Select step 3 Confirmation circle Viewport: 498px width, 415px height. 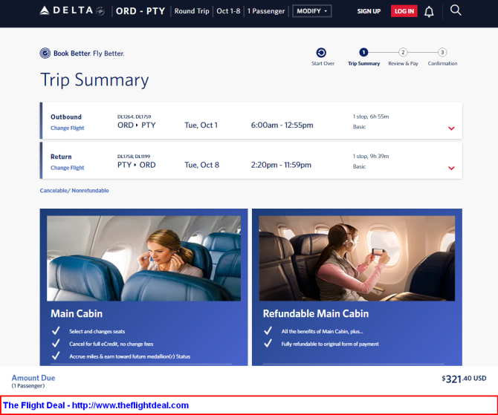point(442,53)
